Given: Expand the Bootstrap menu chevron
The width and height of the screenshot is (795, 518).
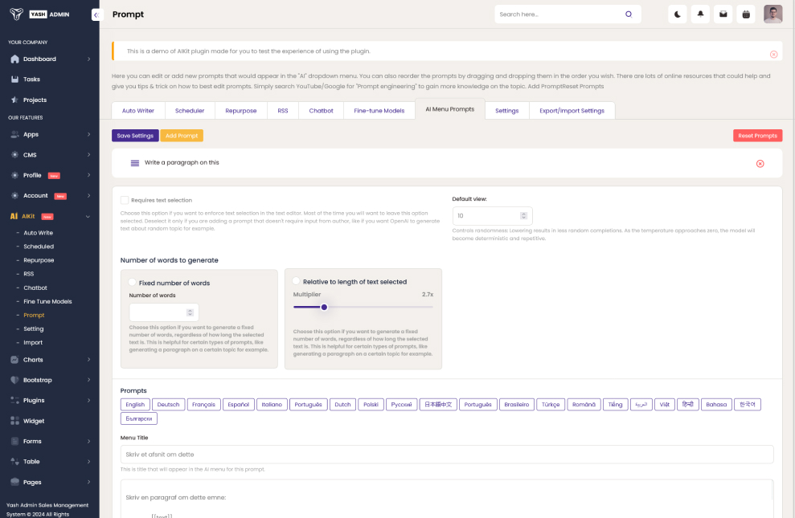Looking at the screenshot, I should (88, 380).
